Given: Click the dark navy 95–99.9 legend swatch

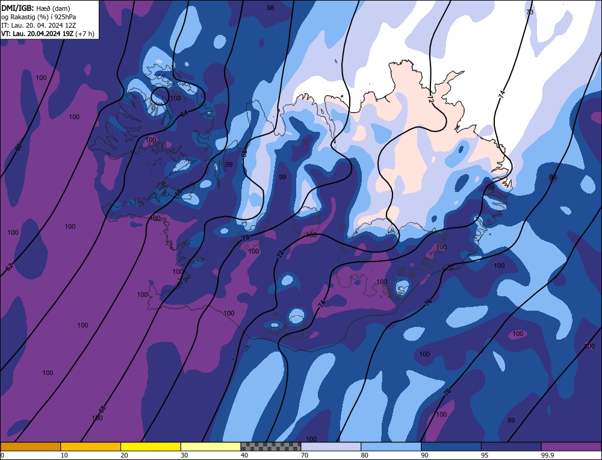Looking at the screenshot, I should (x=511, y=446).
